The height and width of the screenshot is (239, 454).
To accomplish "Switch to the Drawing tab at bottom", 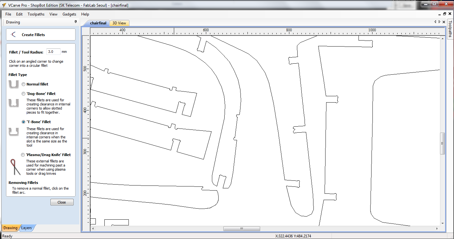I will coord(10,228).
